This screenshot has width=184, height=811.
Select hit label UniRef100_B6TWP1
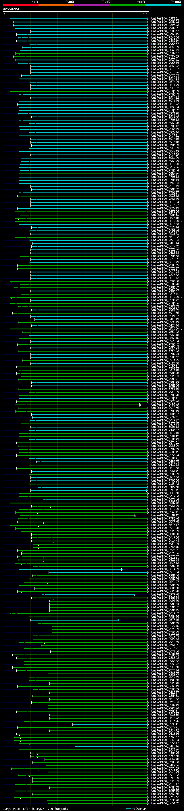click(165, 728)
